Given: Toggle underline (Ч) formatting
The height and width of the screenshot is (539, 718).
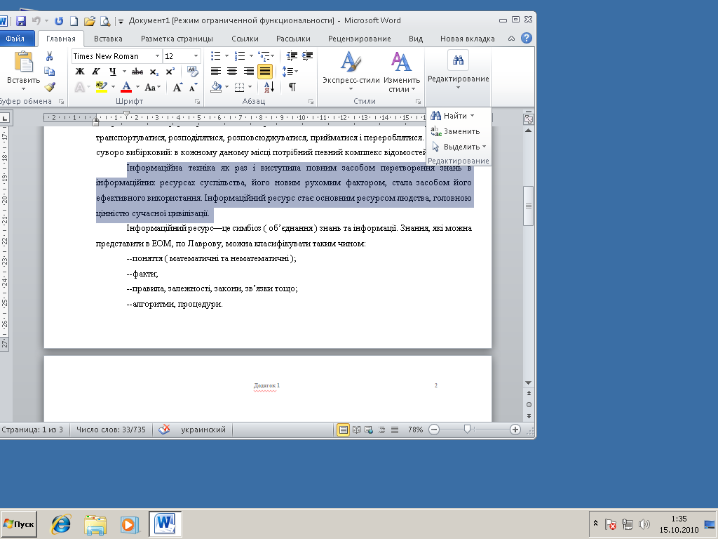Looking at the screenshot, I should pyautogui.click(x=112, y=72).
